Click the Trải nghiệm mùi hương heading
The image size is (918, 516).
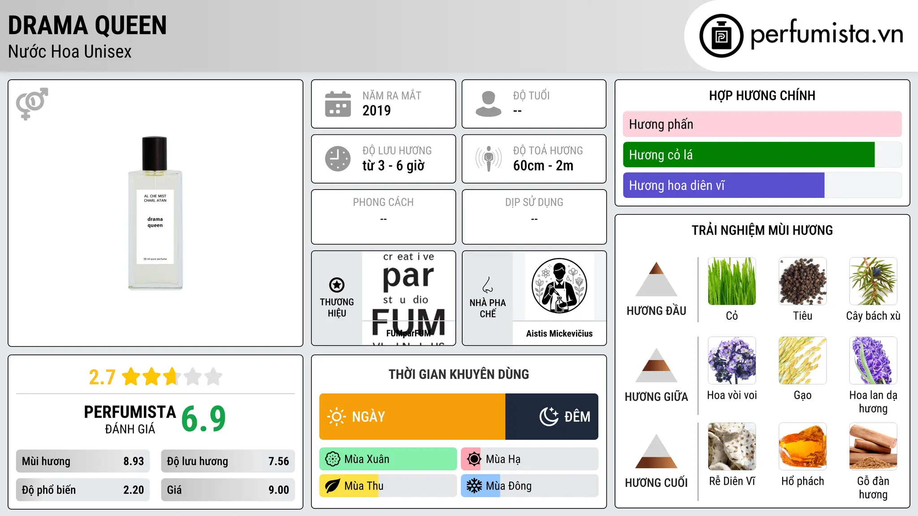pyautogui.click(x=762, y=230)
